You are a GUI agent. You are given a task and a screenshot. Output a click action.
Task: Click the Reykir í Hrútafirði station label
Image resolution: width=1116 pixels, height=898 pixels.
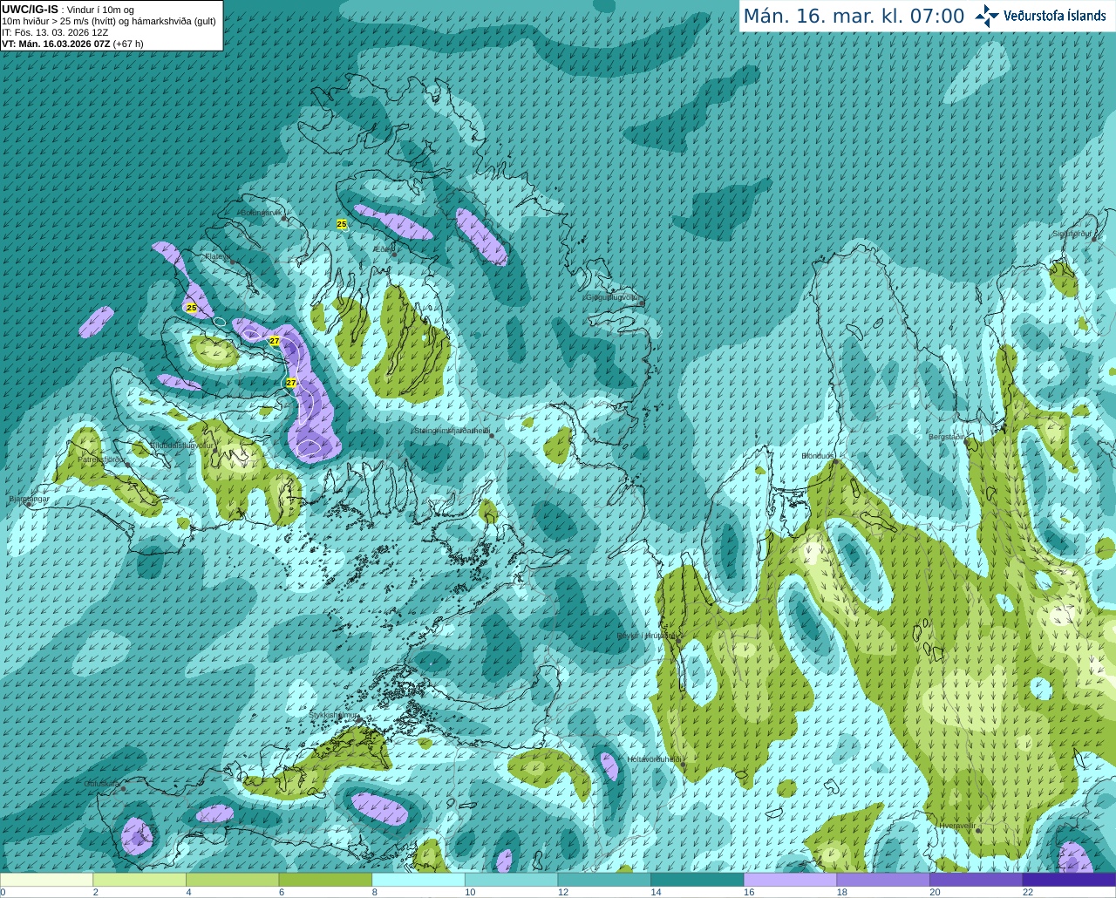click(647, 636)
